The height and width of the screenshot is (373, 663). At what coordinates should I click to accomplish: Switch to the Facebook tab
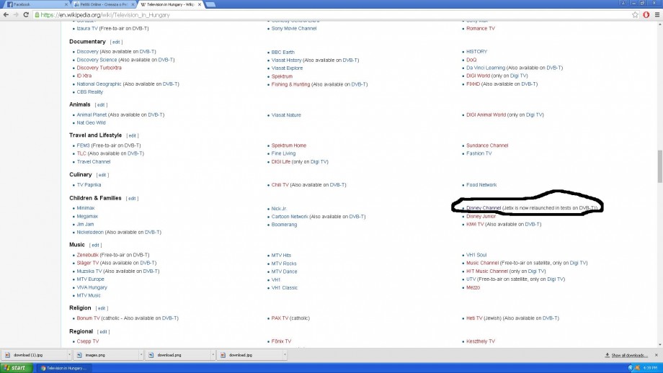(36, 4)
